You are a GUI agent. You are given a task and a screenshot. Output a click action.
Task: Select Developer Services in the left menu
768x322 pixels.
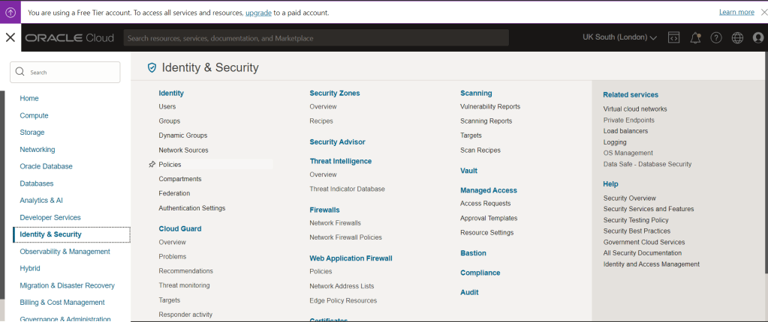[50, 218]
